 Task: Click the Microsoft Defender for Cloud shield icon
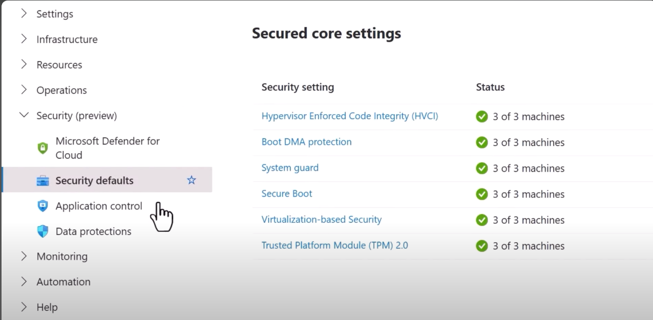pos(43,148)
